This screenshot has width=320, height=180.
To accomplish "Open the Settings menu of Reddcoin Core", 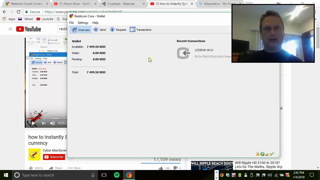I will tap(83, 23).
